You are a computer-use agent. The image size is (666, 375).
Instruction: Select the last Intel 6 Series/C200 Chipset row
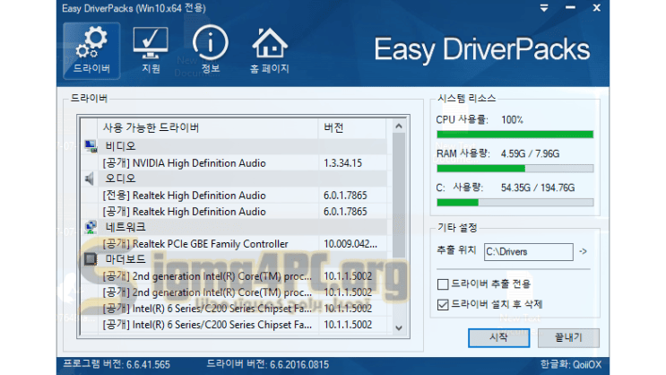pyautogui.click(x=234, y=325)
